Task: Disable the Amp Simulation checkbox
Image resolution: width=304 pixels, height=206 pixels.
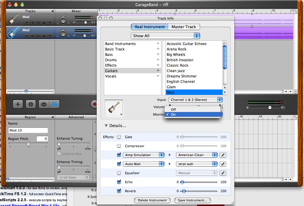Action: point(119,155)
